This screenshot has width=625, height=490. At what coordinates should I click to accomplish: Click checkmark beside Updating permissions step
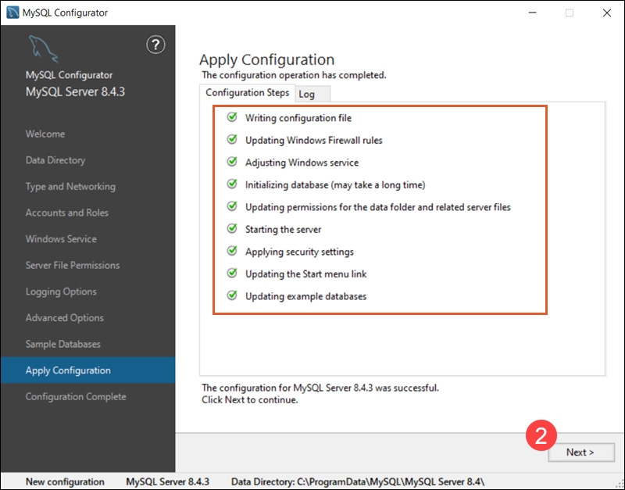pyautogui.click(x=231, y=207)
